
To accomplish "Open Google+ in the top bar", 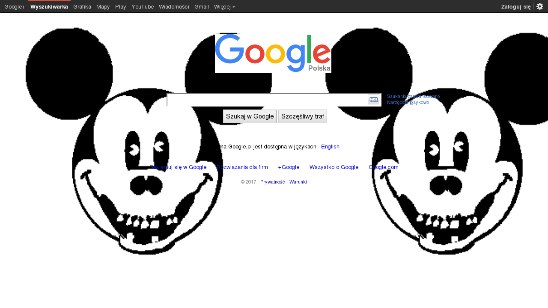I will pos(15,6).
